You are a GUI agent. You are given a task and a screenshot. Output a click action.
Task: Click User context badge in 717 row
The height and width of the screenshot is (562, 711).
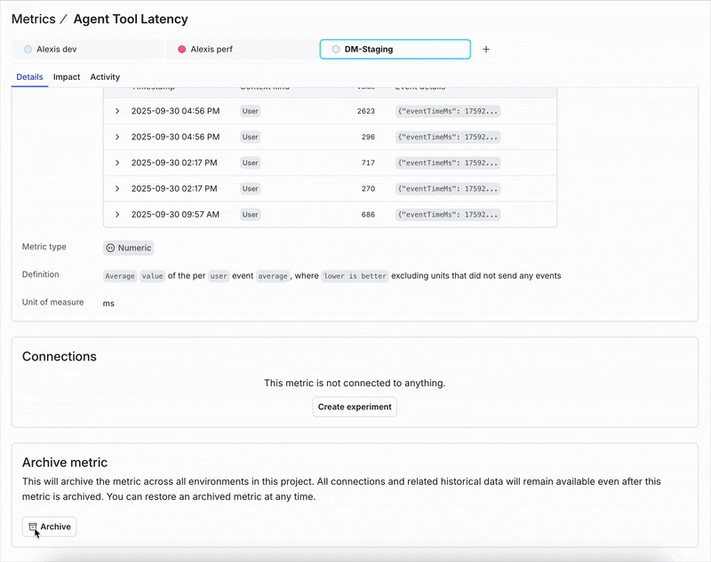click(251, 162)
